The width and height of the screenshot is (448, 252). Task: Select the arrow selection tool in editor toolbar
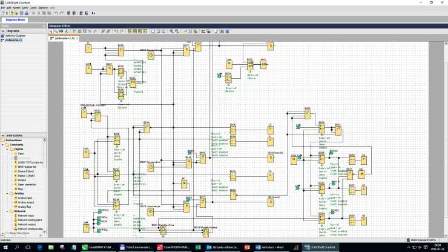[x=51, y=31]
